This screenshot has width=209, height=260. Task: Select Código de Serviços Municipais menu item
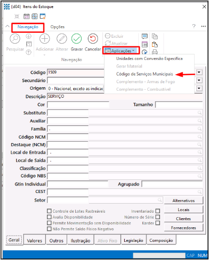(144, 74)
